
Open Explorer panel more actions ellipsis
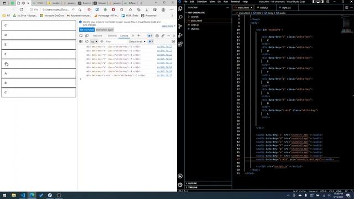click(x=227, y=7)
